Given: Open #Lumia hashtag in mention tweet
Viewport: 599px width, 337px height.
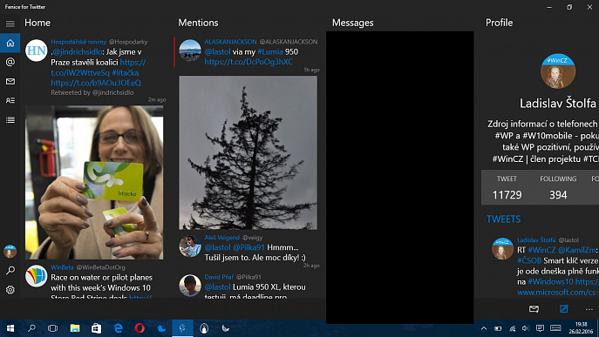Looking at the screenshot, I should coord(270,52).
